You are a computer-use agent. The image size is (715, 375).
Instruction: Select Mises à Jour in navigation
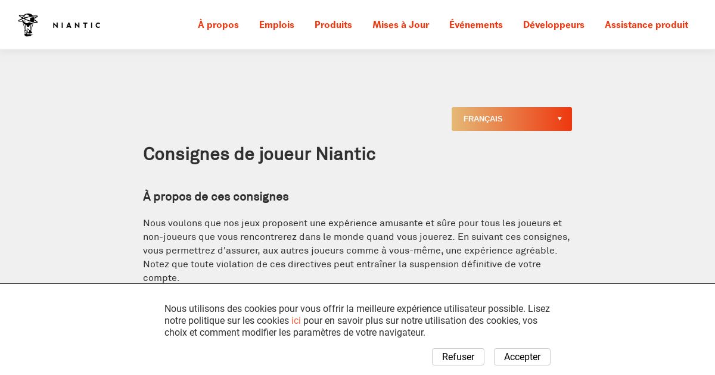pyautogui.click(x=400, y=24)
